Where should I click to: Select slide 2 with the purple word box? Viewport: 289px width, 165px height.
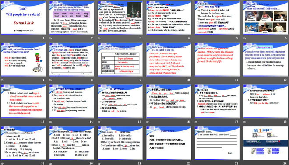click(72, 18)
